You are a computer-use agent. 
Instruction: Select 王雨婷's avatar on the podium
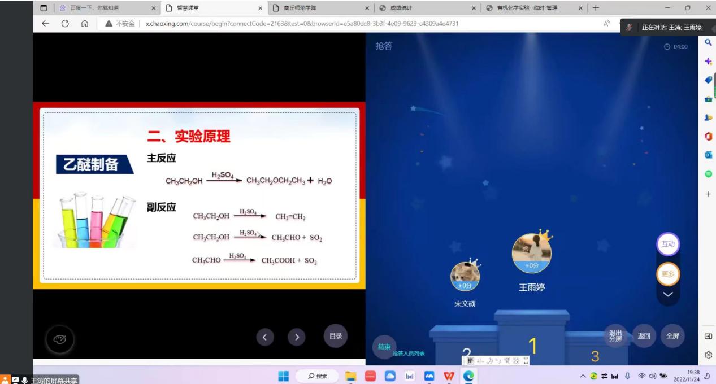point(531,253)
